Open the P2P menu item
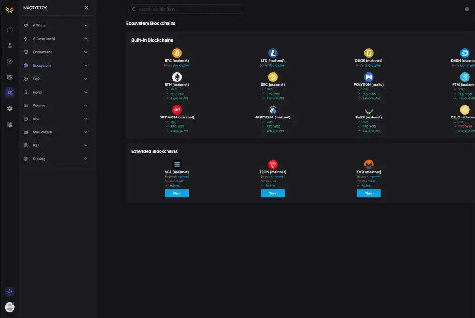Viewport: 475px width, 318px height. coord(56,145)
